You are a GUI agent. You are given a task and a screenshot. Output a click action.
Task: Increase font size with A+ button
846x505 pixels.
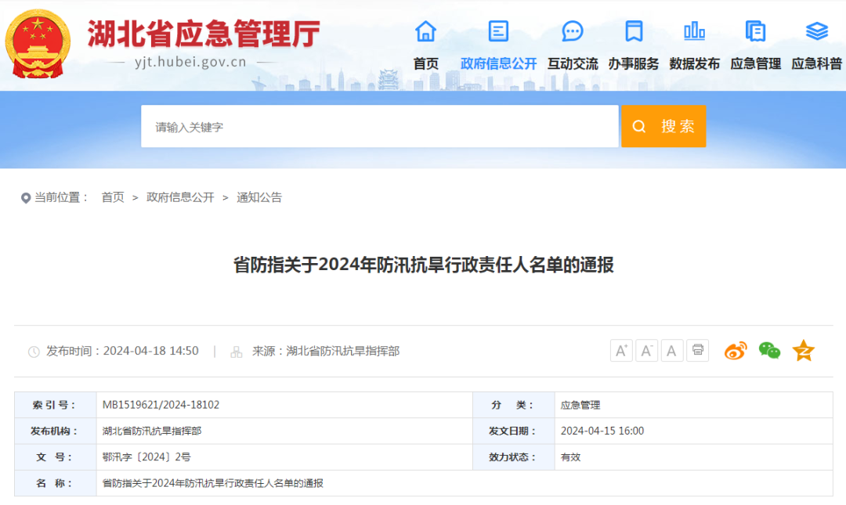click(x=621, y=350)
